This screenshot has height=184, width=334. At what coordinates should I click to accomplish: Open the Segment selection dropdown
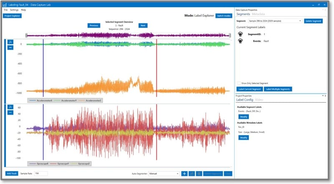coord(300,20)
